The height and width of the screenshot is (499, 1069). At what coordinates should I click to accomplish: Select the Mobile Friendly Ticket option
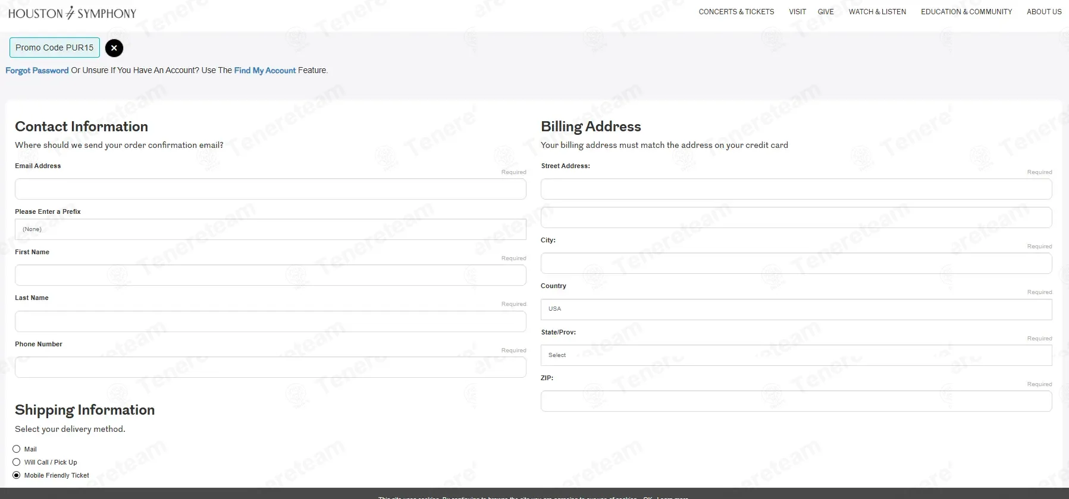pos(17,475)
